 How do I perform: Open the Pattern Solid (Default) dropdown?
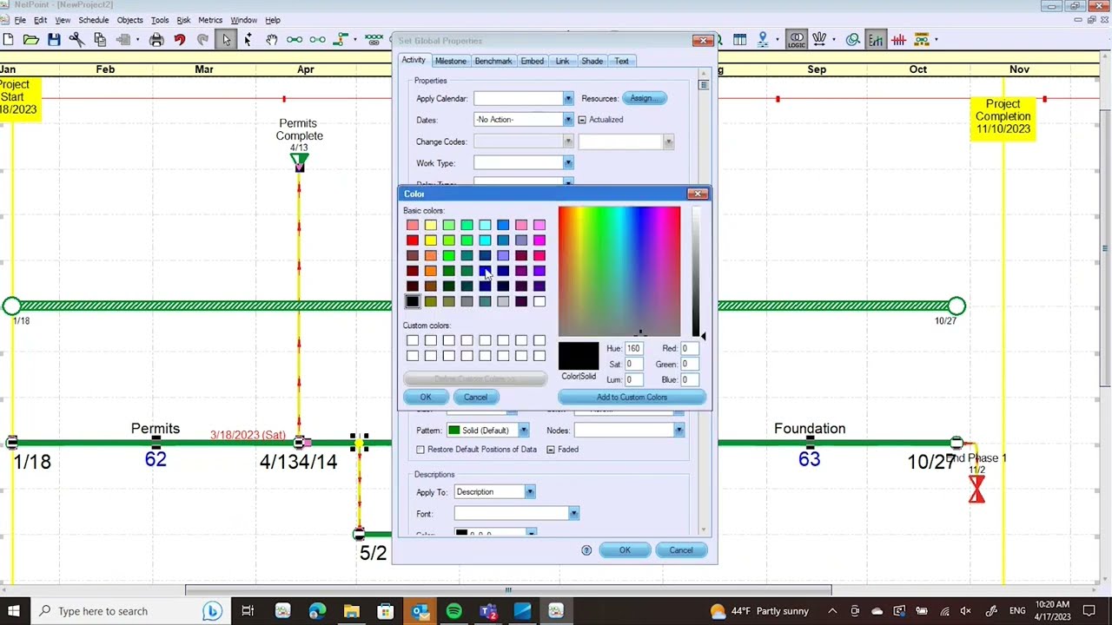[x=523, y=431]
